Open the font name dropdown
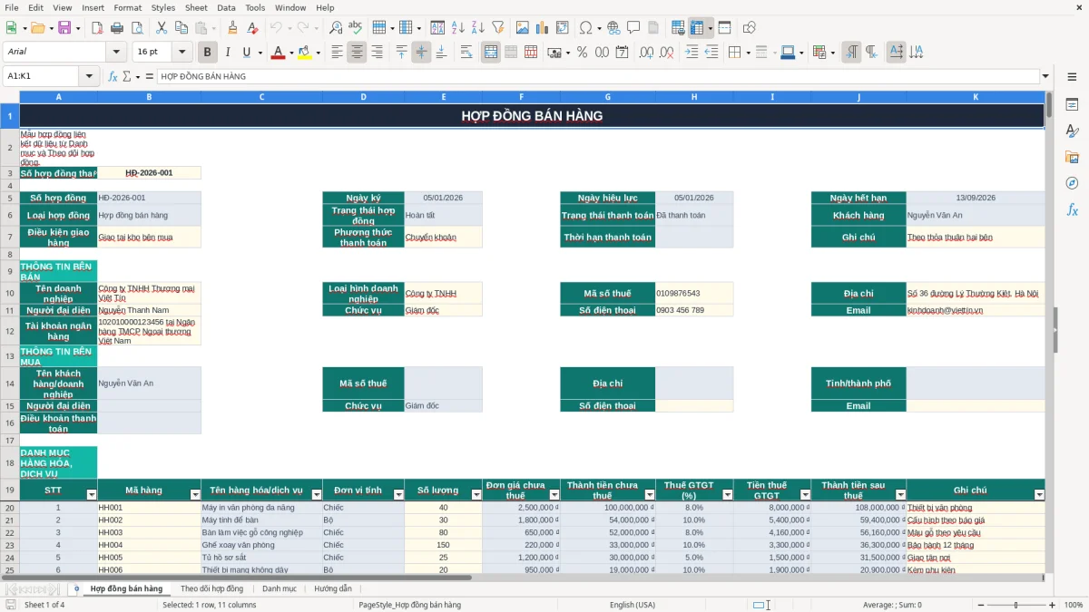Screen dimensions: 1089x612 click(116, 53)
